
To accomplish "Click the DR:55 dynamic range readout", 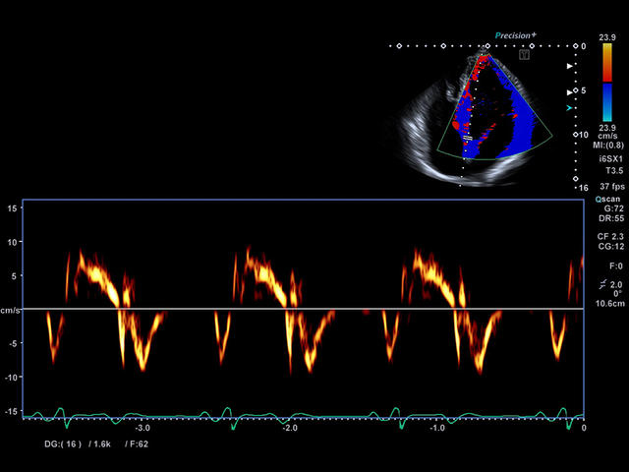I will pos(611,218).
